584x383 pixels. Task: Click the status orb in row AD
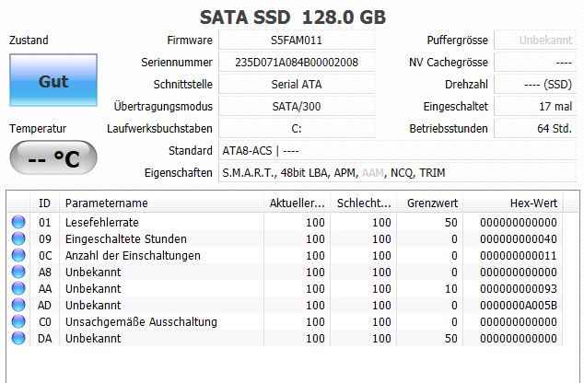[18, 305]
